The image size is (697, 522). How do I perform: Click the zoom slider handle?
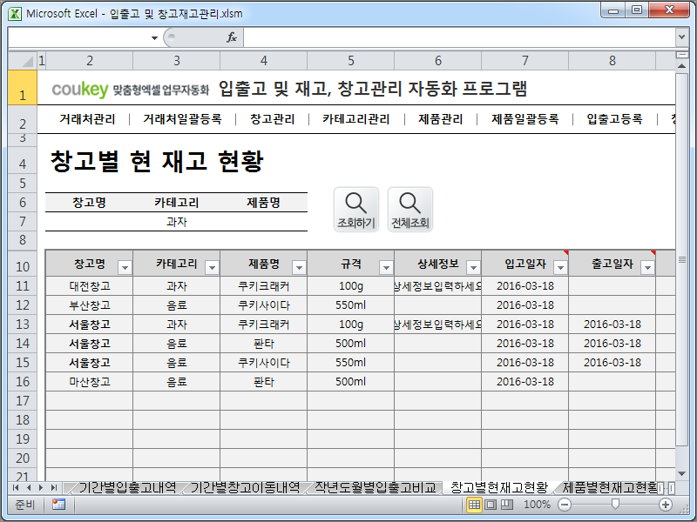[615, 504]
